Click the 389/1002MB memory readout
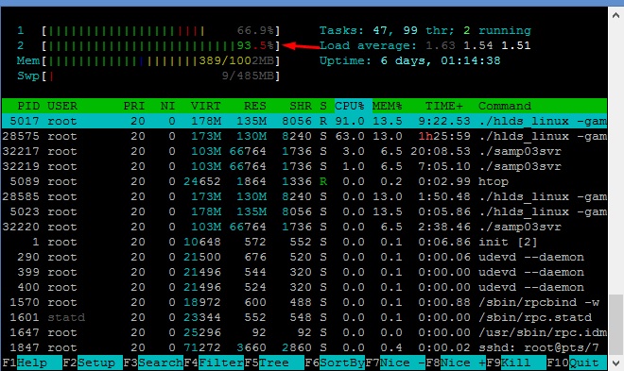The width and height of the screenshot is (624, 371). [x=236, y=60]
